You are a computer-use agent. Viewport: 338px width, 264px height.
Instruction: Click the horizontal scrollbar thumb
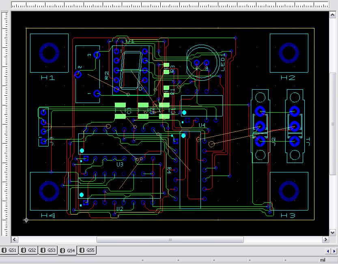pyautogui.click(x=170, y=240)
